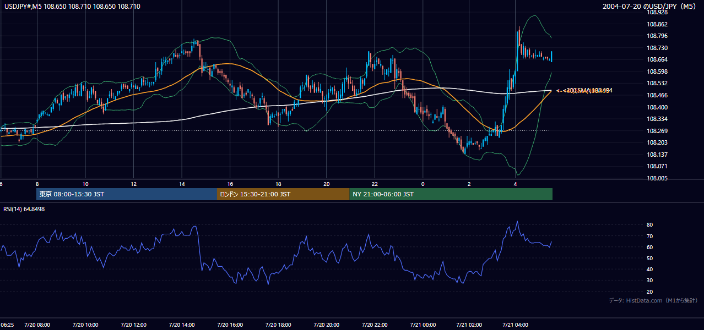The height and width of the screenshot is (330, 704).
Task: Click the 7/20 22:00 time label
Action: point(375,325)
